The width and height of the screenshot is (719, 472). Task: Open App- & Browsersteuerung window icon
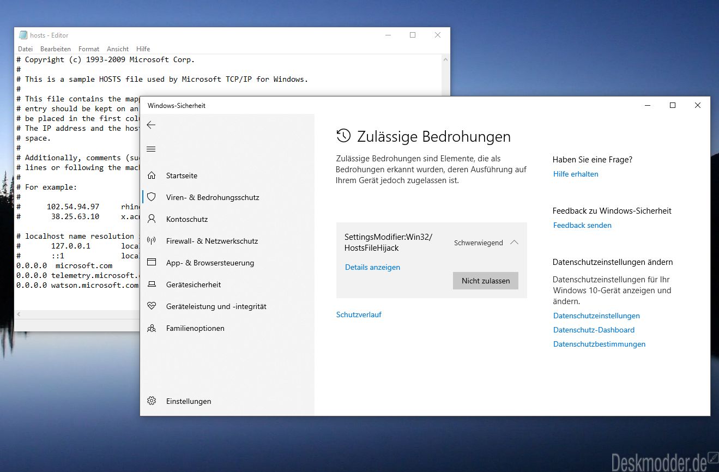[x=152, y=263]
